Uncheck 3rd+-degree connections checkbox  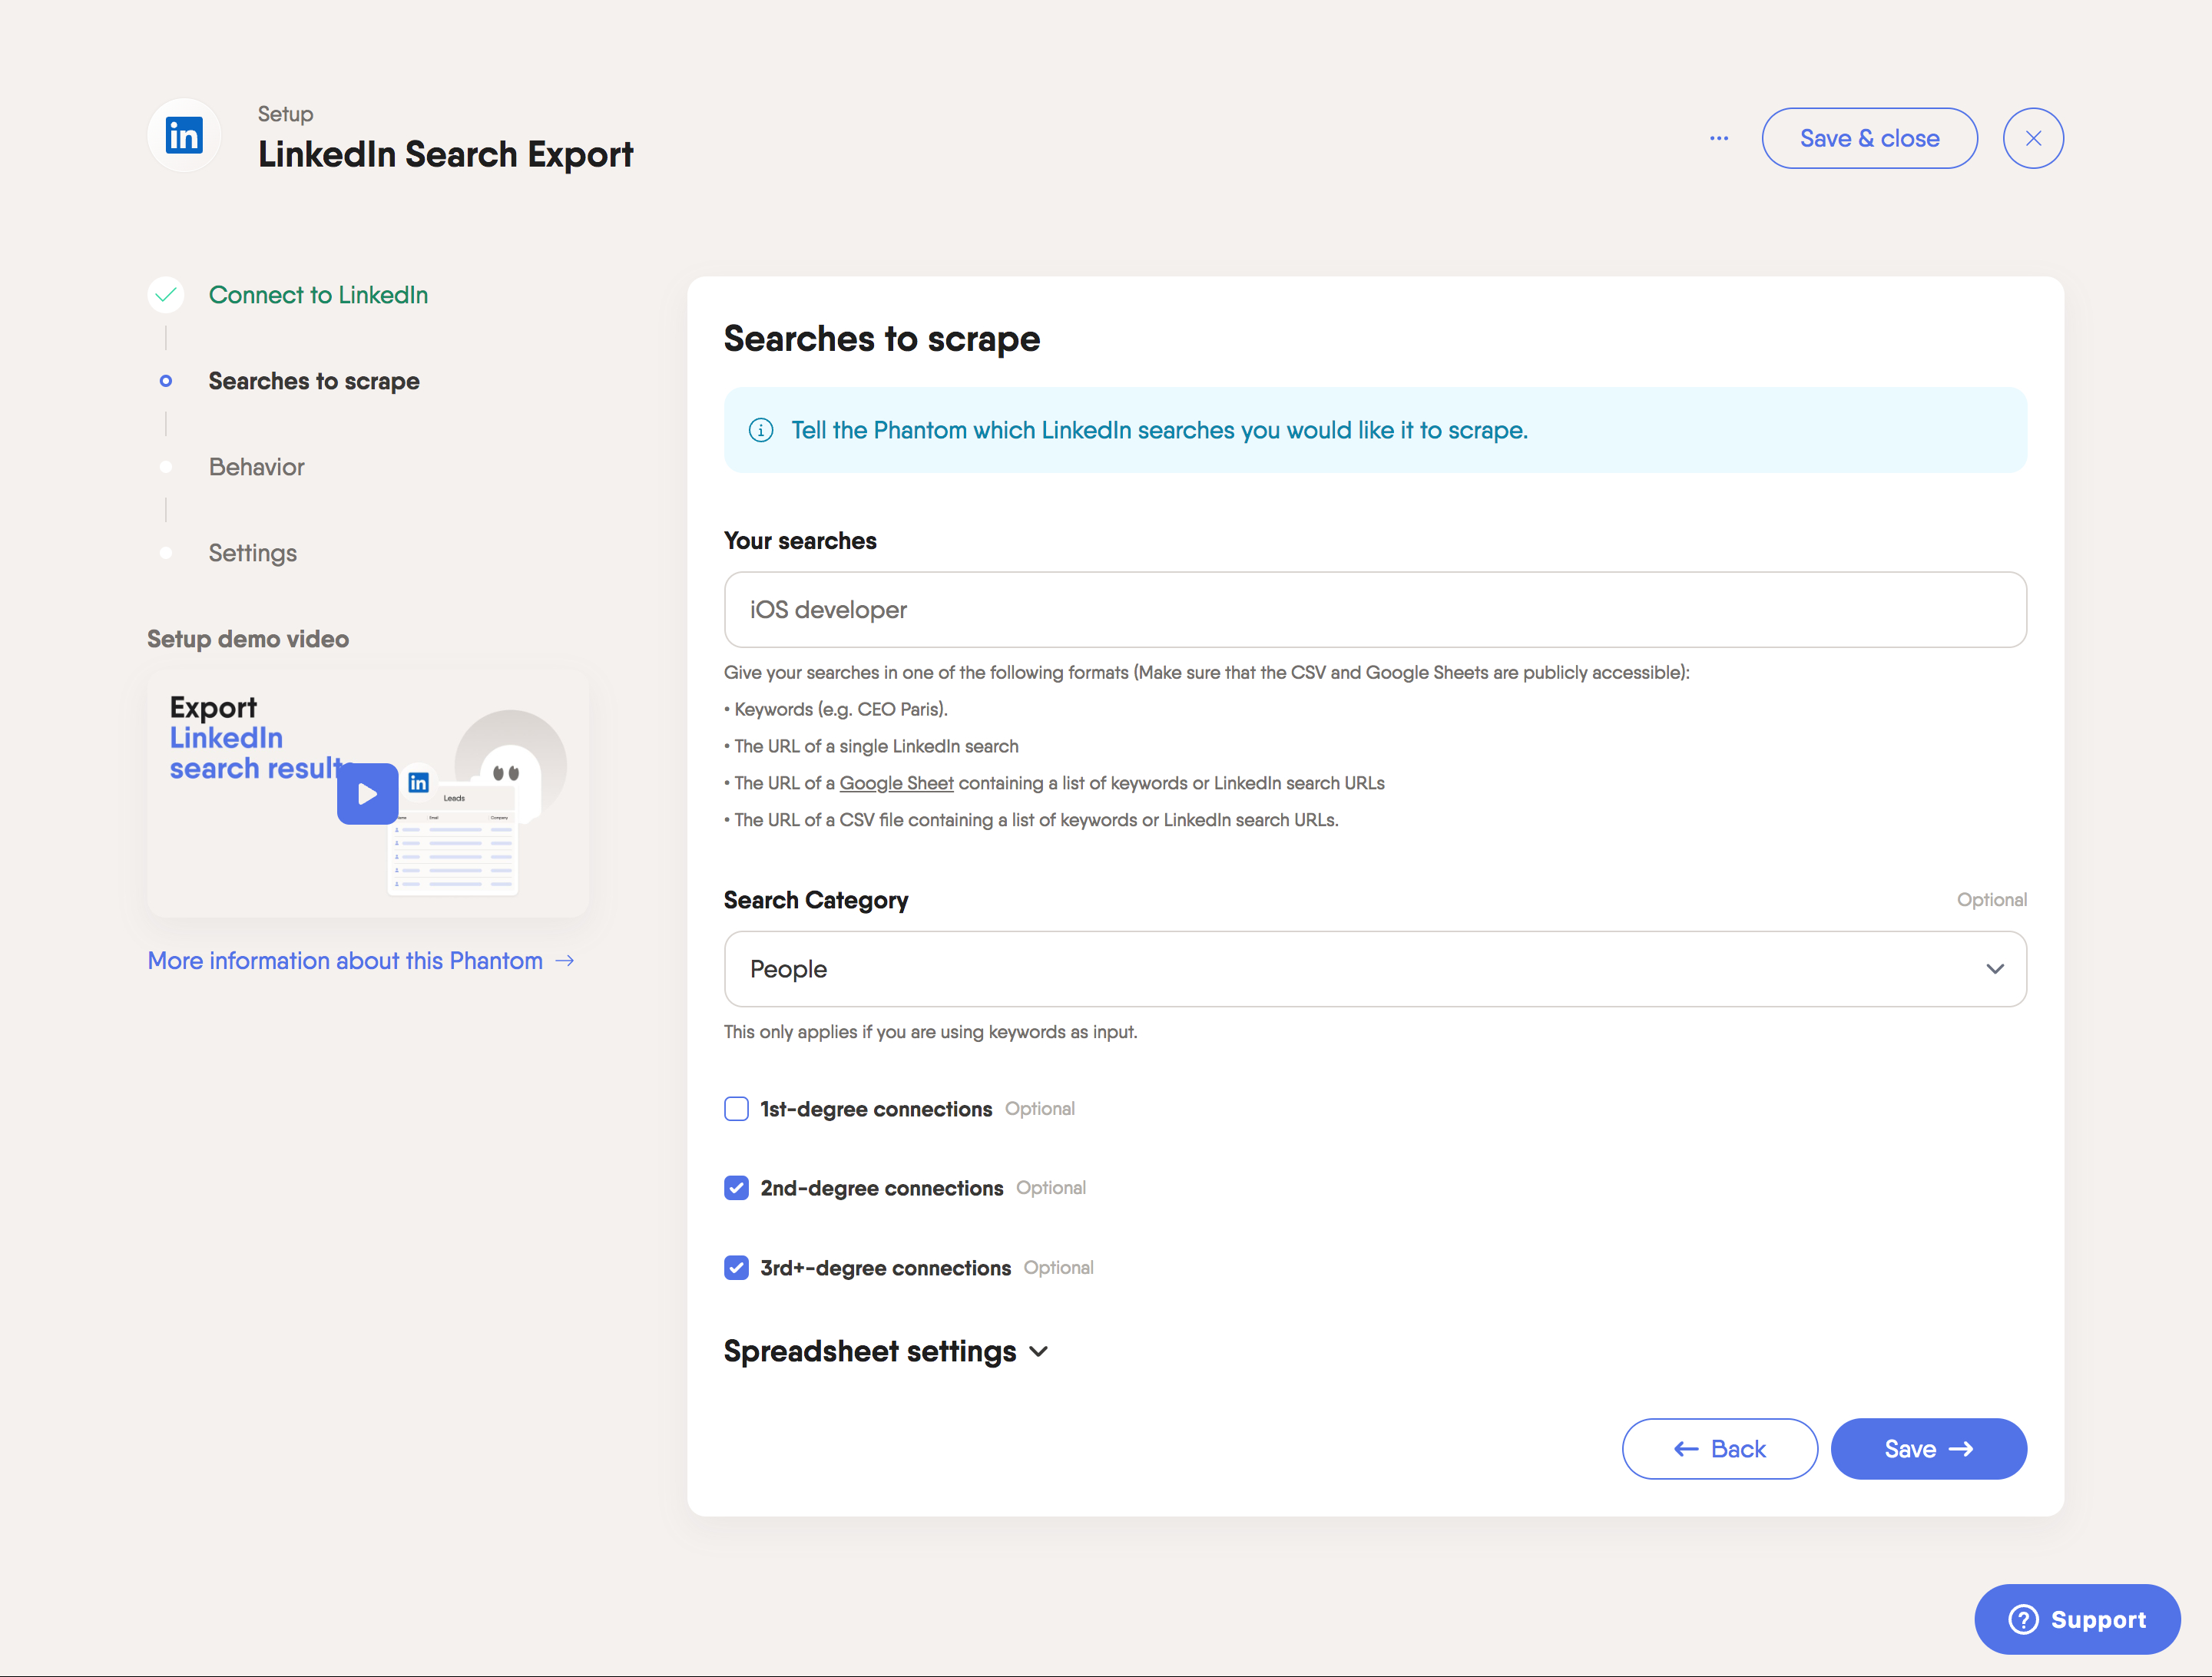(736, 1268)
